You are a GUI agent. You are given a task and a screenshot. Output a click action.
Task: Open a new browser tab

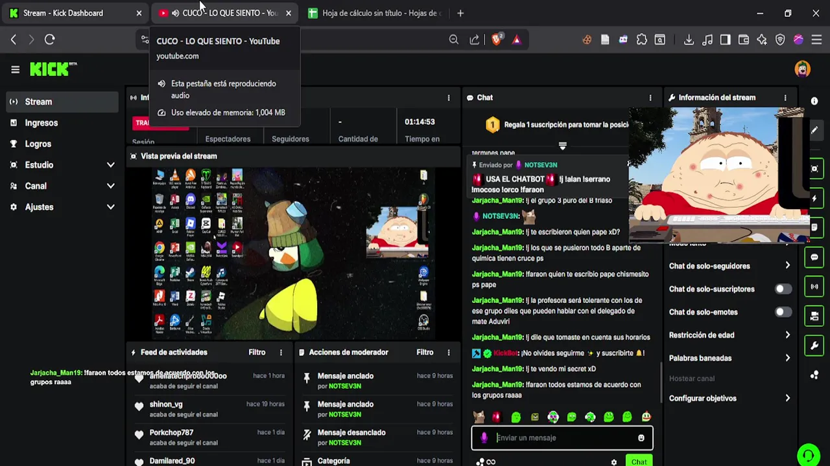tap(460, 13)
